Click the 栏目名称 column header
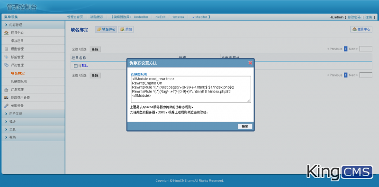The image size is (379, 187). (x=79, y=58)
